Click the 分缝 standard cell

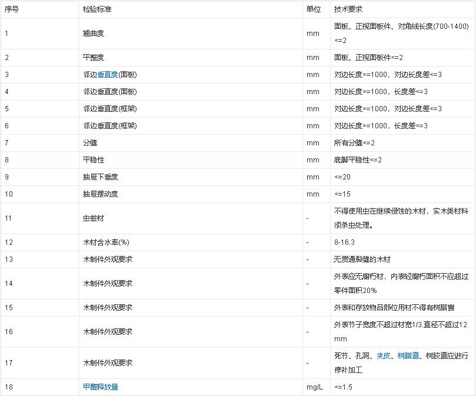(x=90, y=143)
